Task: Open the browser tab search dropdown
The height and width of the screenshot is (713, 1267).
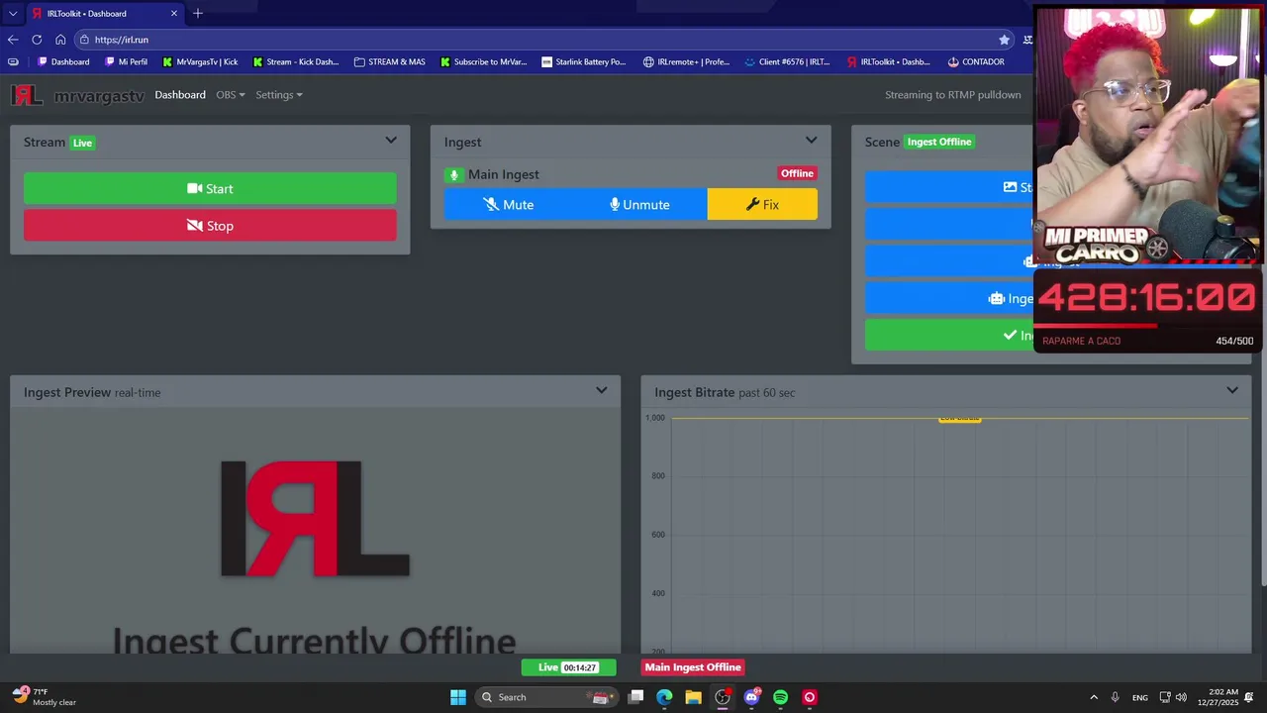Action: [x=13, y=14]
